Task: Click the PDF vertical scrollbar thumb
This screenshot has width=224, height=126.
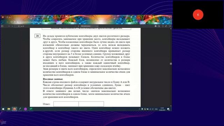Action: (x=171, y=64)
